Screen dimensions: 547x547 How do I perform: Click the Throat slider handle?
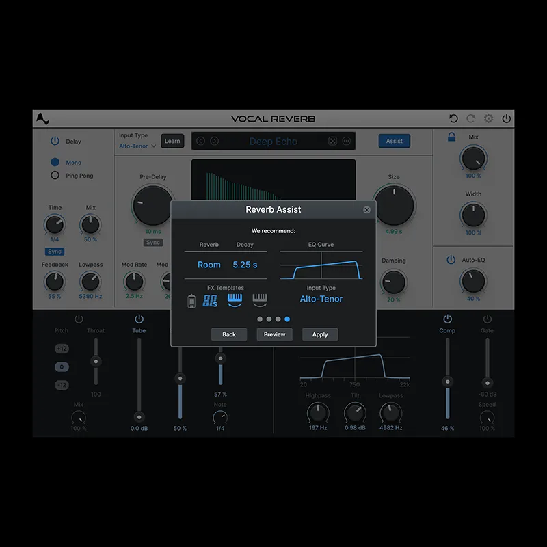(96, 361)
